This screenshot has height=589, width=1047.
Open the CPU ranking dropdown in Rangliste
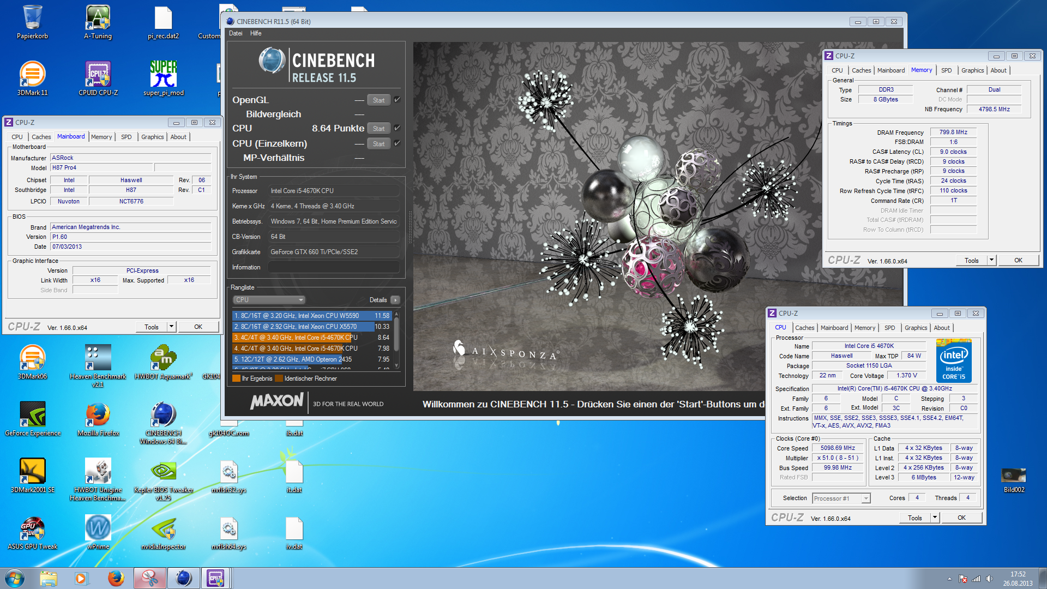pos(269,300)
